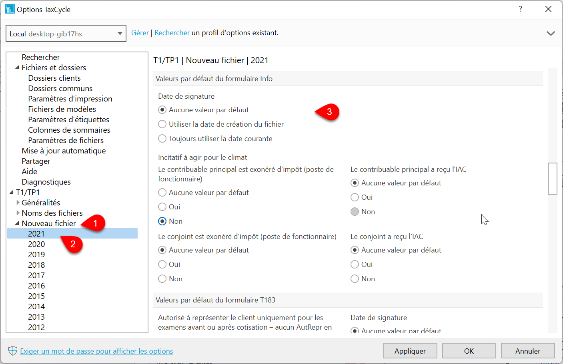
Task: Collapse the T1/TP1 tree node
Action: tap(12, 192)
